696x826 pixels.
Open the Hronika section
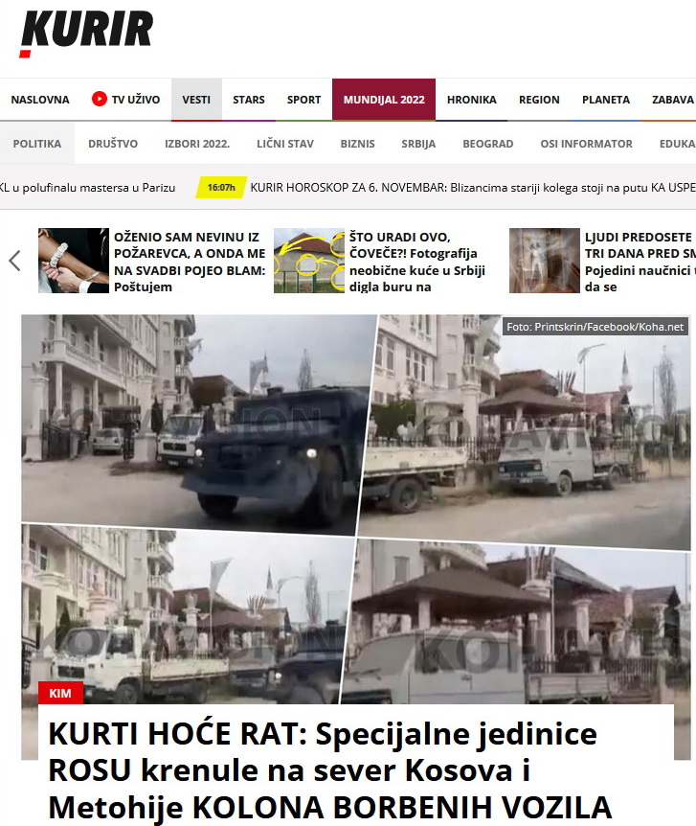click(x=472, y=100)
